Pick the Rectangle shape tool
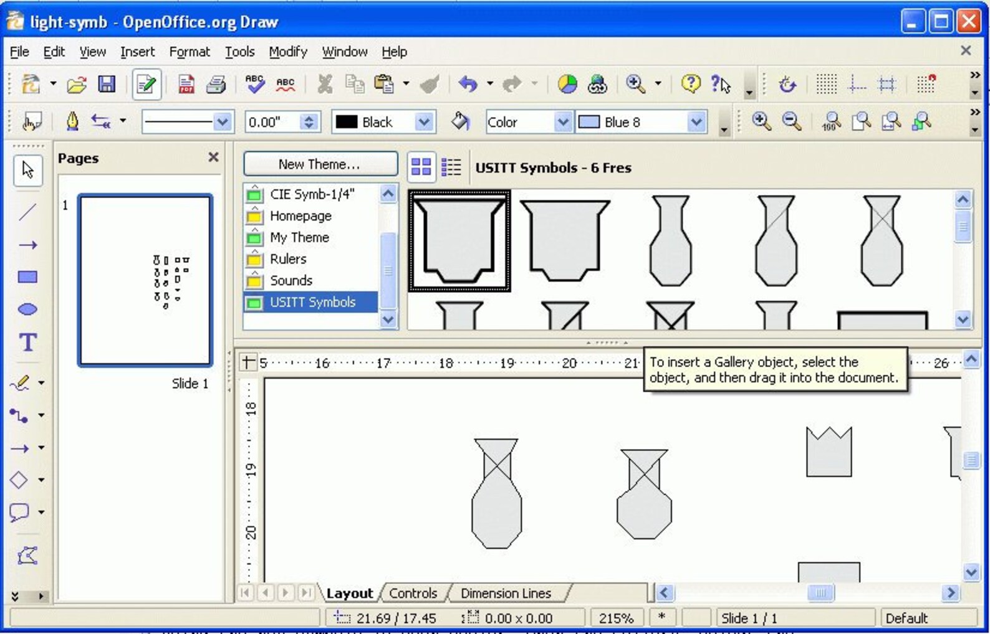The width and height of the screenshot is (990, 634). 27,277
